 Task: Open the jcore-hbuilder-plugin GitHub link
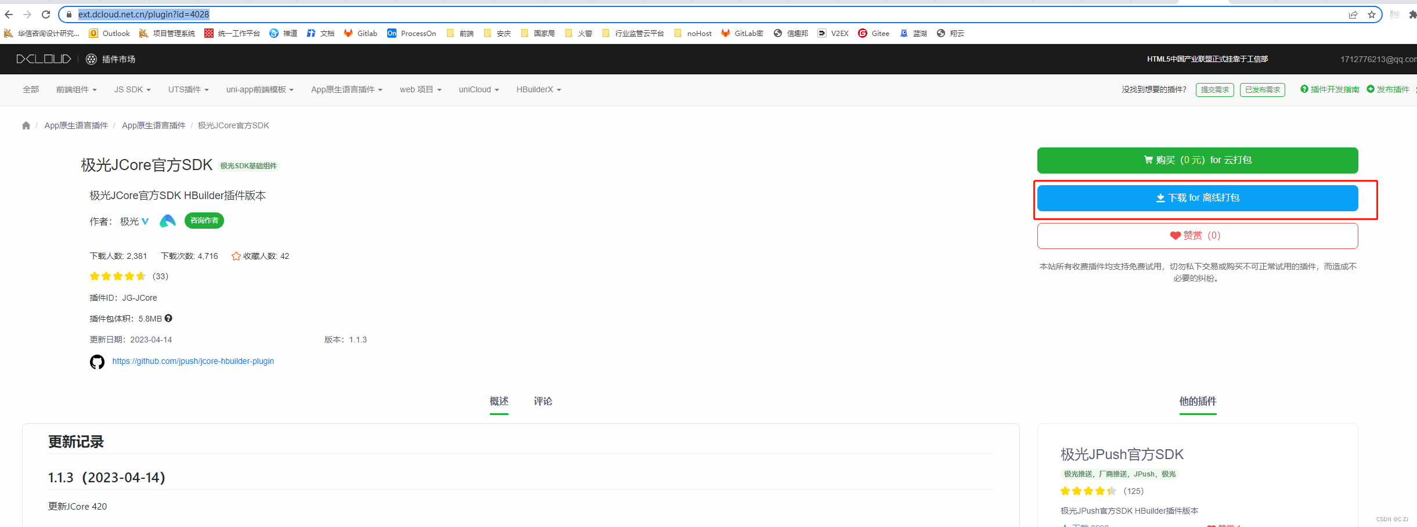[193, 361]
